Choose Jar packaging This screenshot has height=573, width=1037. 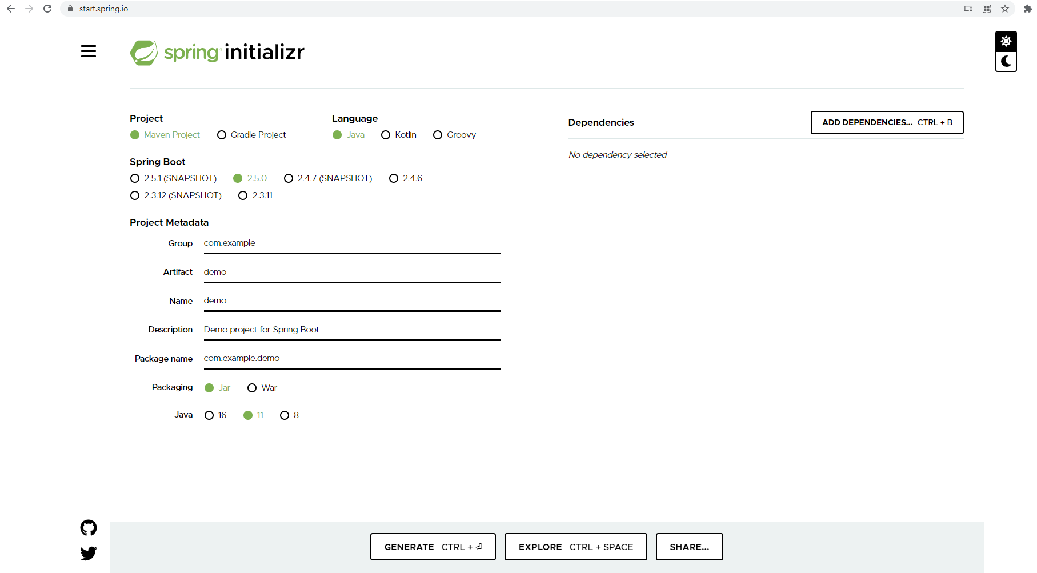click(x=217, y=388)
